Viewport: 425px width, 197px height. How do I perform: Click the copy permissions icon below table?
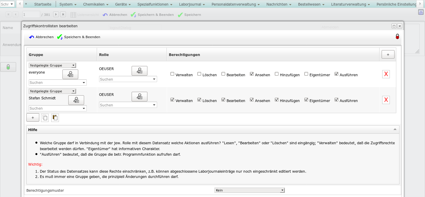click(45, 118)
